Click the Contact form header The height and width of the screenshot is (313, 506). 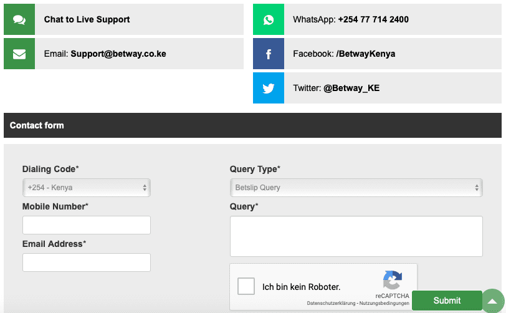252,125
